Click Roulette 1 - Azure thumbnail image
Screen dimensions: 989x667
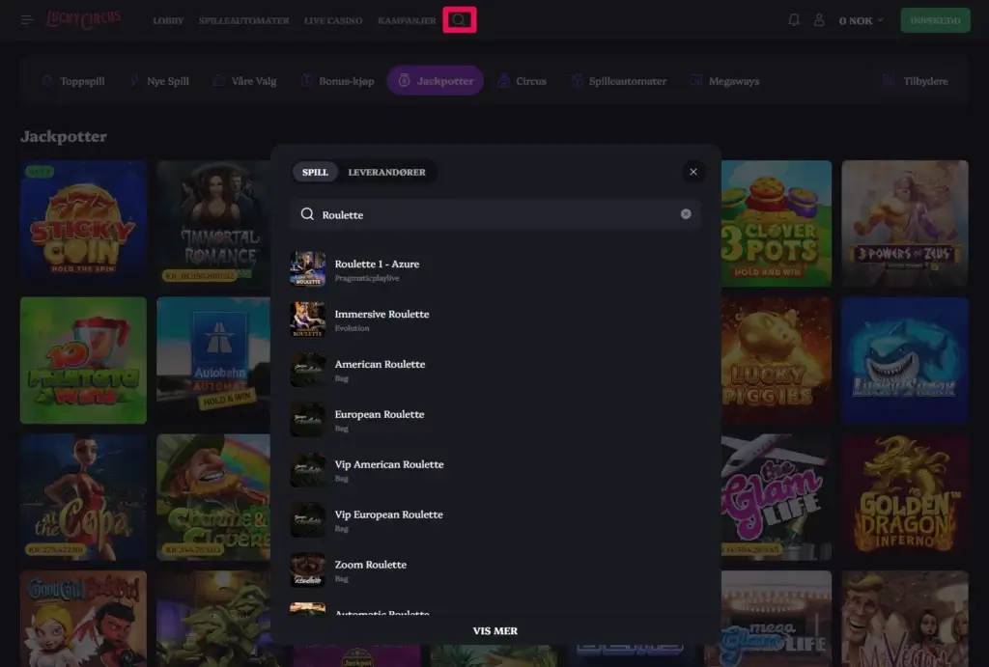pyautogui.click(x=308, y=269)
